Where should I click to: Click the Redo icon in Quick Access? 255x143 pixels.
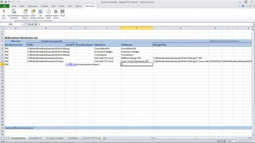coord(14,2)
